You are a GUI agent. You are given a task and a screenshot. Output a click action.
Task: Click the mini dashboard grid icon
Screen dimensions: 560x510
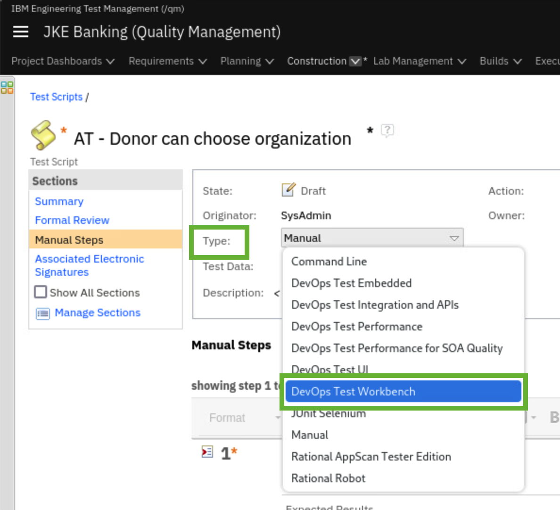[x=7, y=87]
